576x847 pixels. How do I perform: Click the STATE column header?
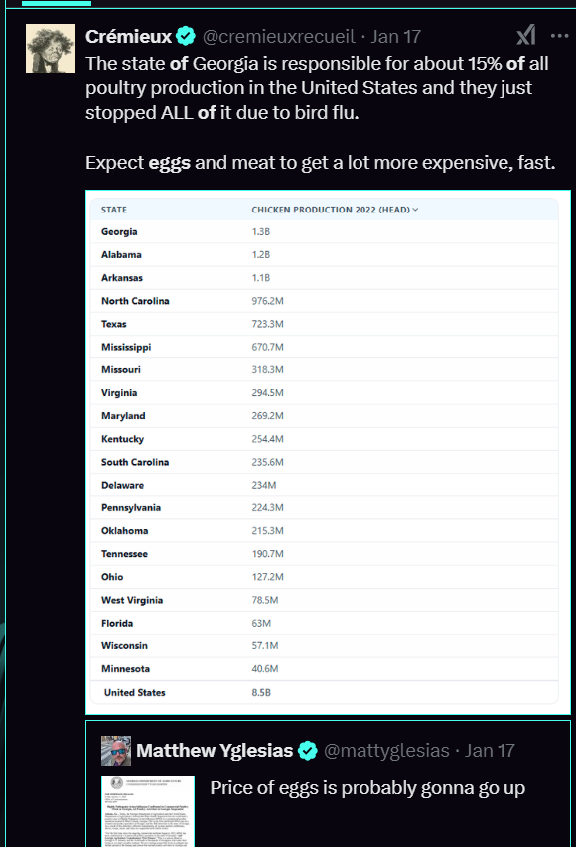(x=114, y=210)
